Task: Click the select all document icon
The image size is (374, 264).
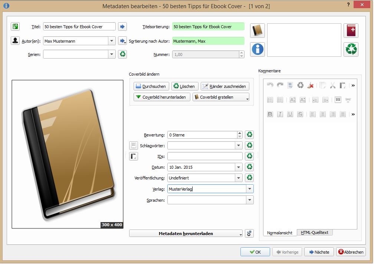Action: (x=290, y=85)
